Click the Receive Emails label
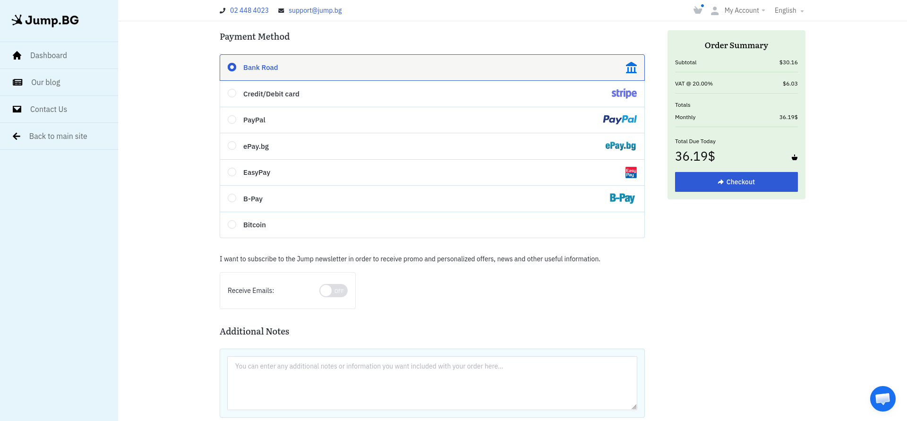This screenshot has height=421, width=907. tap(251, 291)
